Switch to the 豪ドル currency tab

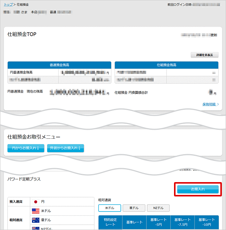click(133, 208)
